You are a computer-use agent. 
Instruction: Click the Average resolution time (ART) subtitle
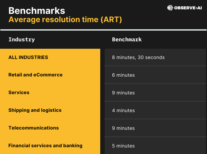[x=65, y=20]
